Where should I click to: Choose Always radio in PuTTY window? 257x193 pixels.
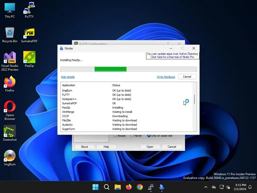click(x=115, y=136)
